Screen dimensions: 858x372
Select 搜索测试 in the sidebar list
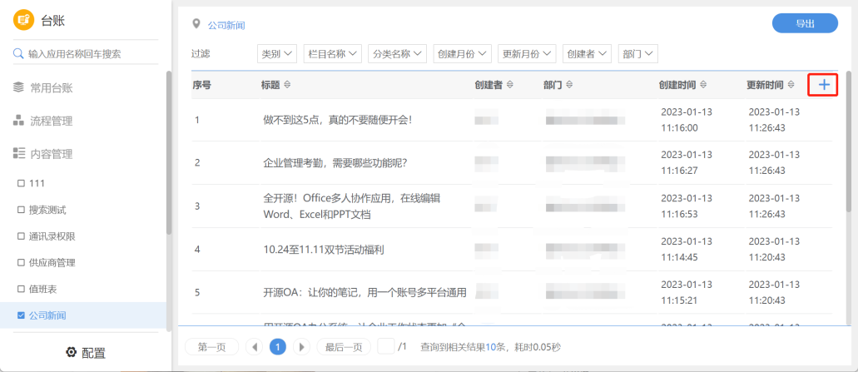[47, 210]
